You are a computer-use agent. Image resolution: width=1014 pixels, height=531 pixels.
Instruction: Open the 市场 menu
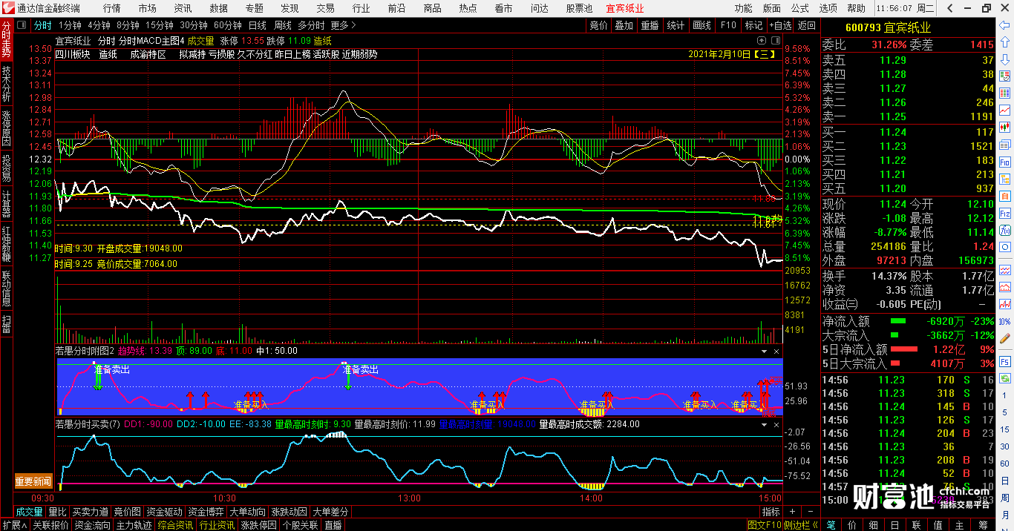pyautogui.click(x=148, y=8)
